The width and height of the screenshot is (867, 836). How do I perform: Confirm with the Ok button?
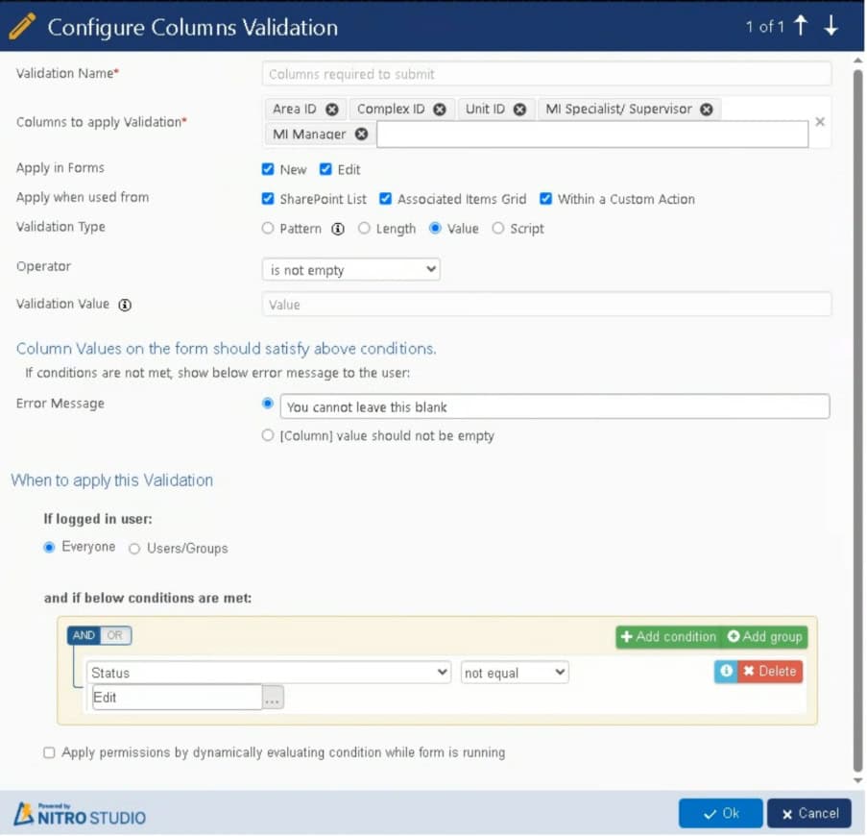[720, 813]
